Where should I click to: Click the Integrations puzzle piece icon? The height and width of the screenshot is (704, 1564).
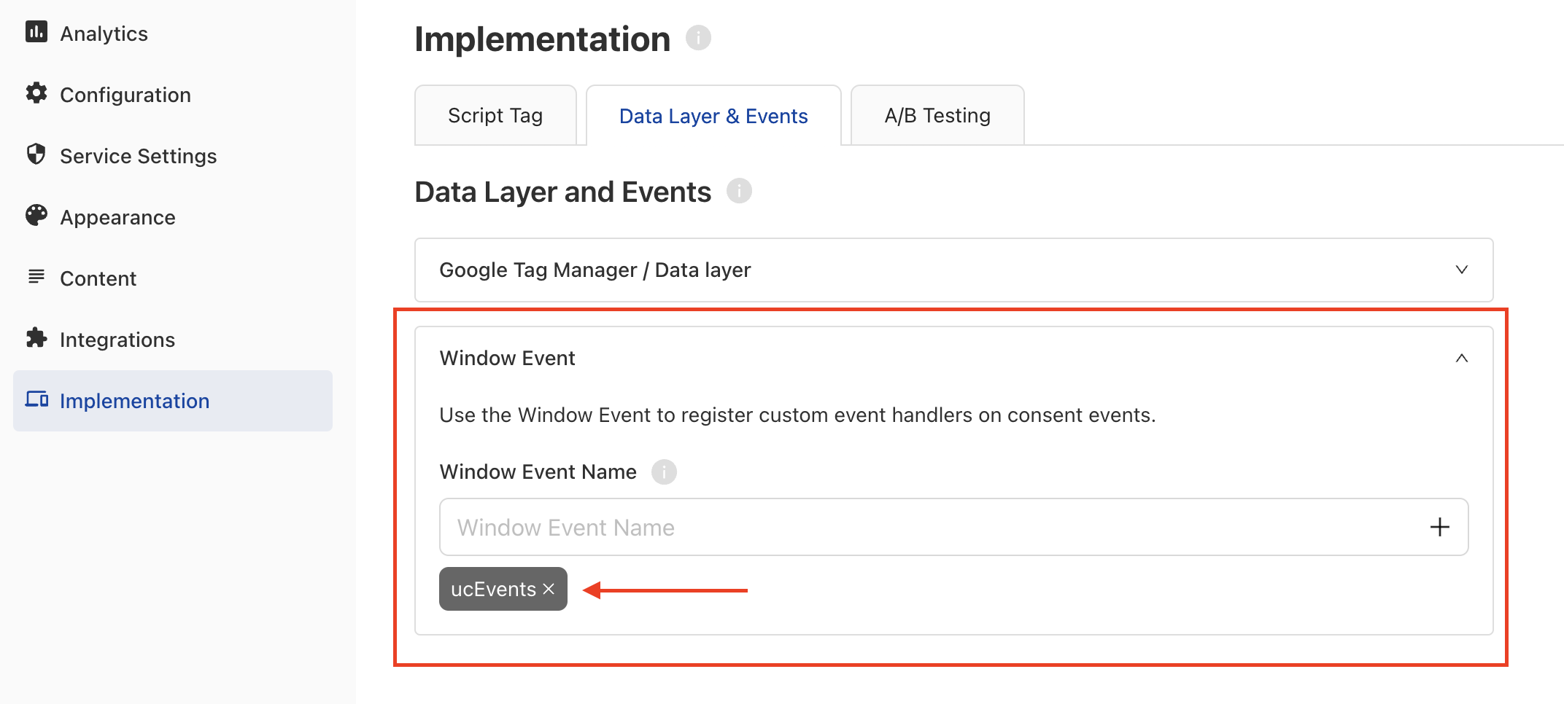[36, 338]
